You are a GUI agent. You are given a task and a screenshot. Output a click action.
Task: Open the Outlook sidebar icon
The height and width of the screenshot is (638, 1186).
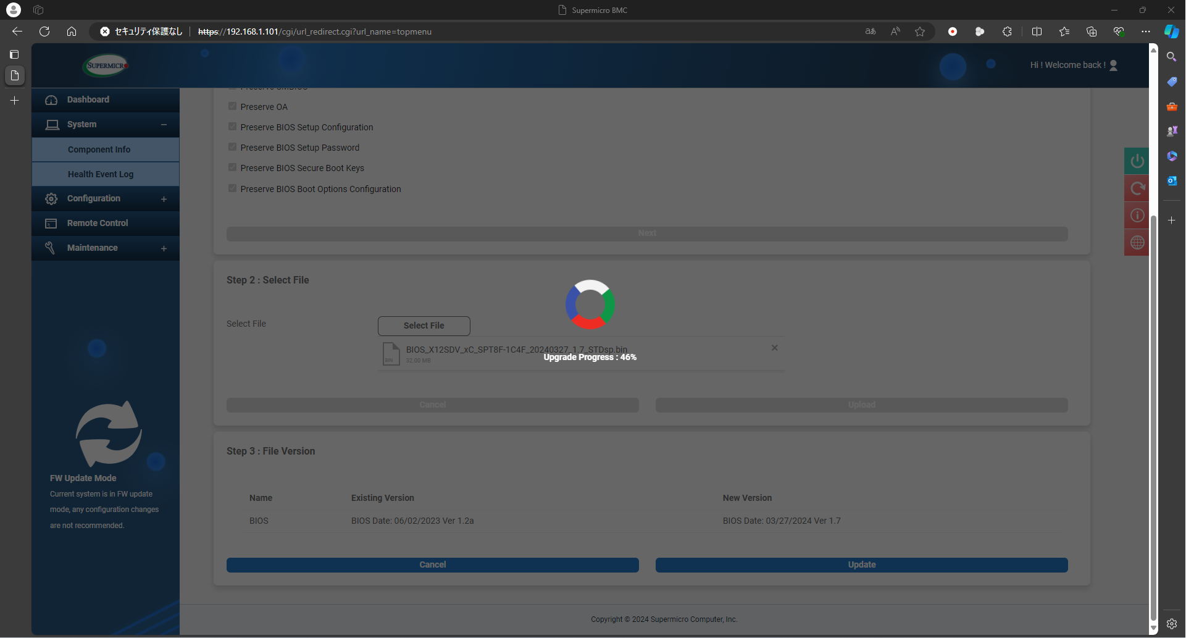[x=1171, y=181]
